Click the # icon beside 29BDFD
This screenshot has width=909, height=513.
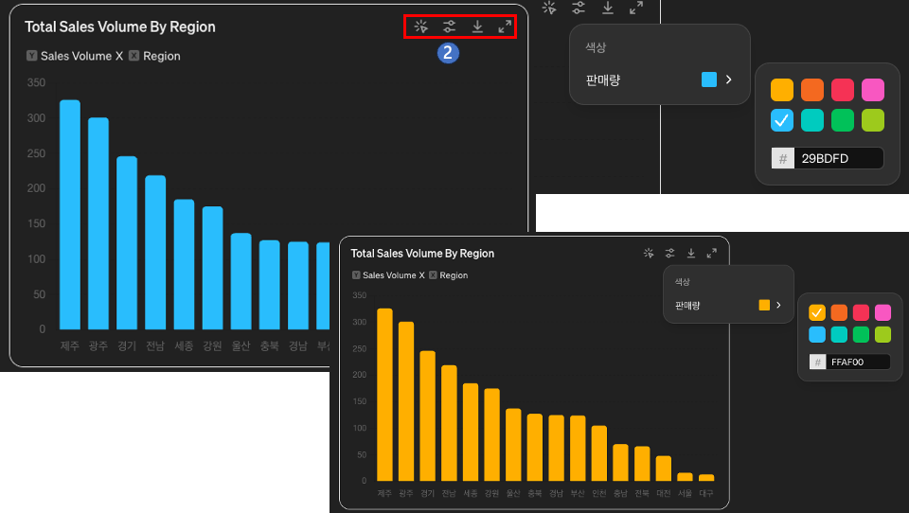[783, 158]
